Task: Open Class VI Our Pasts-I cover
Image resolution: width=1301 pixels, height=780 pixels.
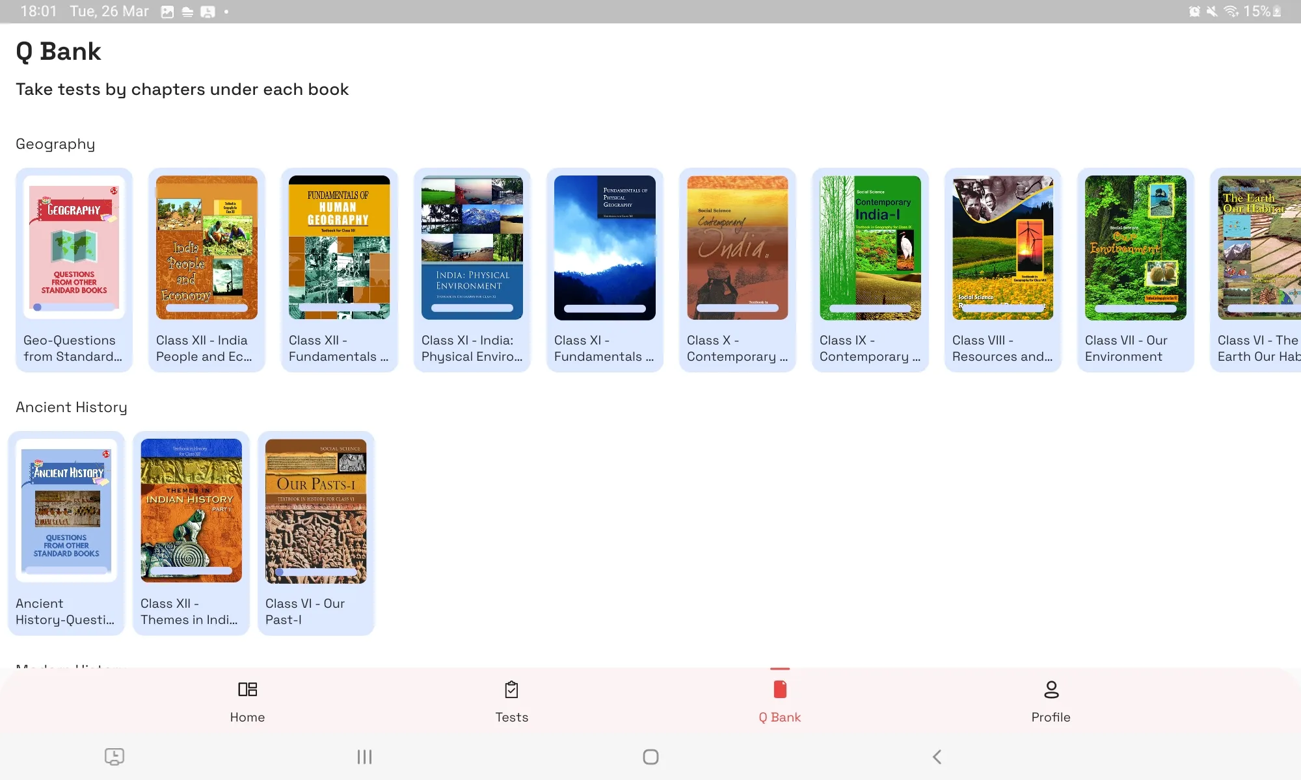Action: click(316, 510)
